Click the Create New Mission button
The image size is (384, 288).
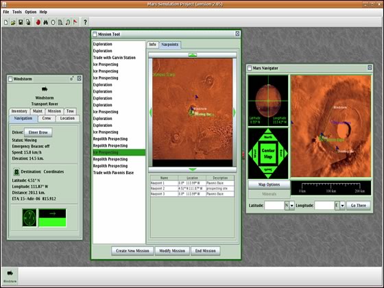132,251
